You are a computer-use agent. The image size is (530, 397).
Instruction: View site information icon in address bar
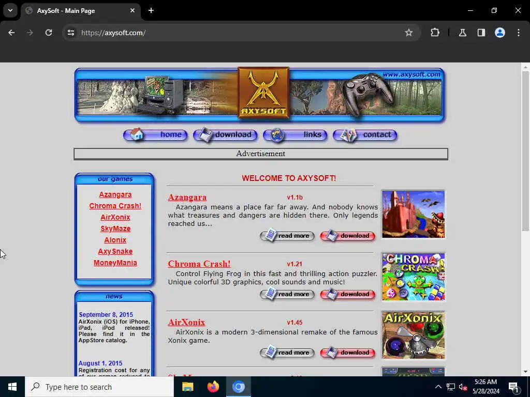point(70,33)
